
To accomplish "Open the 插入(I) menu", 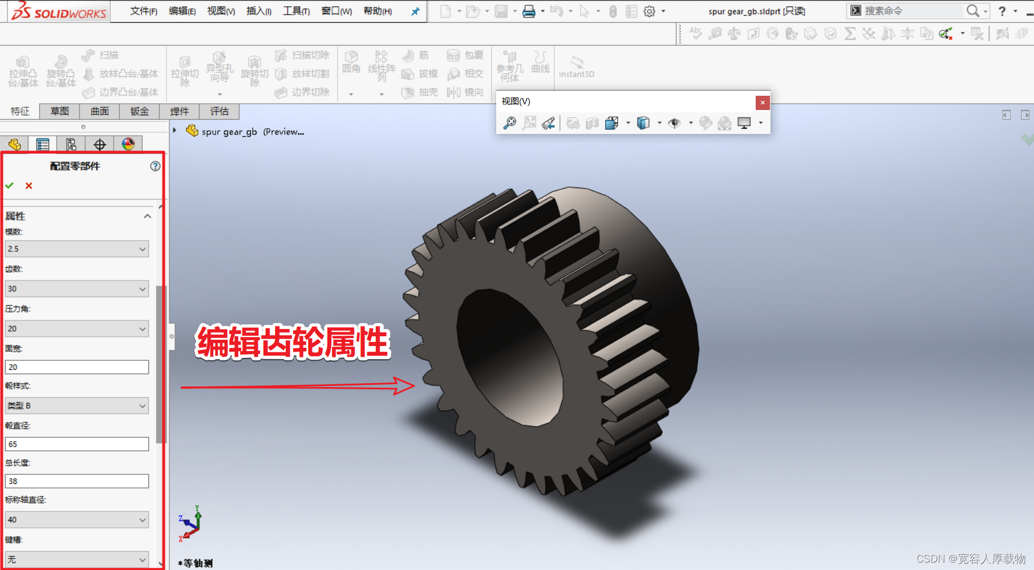I will point(259,11).
